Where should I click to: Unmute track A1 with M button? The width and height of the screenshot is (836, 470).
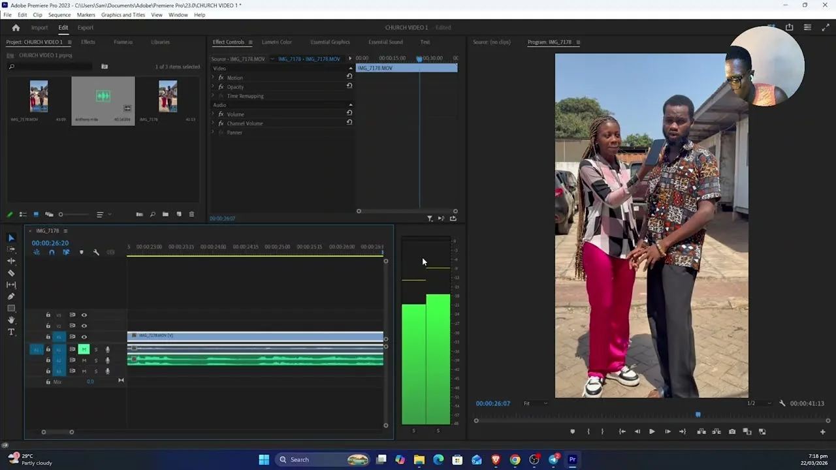coord(84,349)
